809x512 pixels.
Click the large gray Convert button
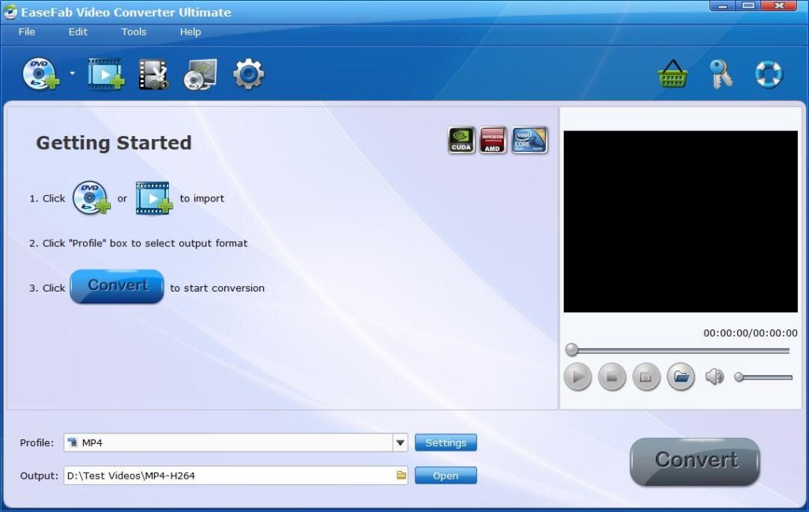[694, 461]
